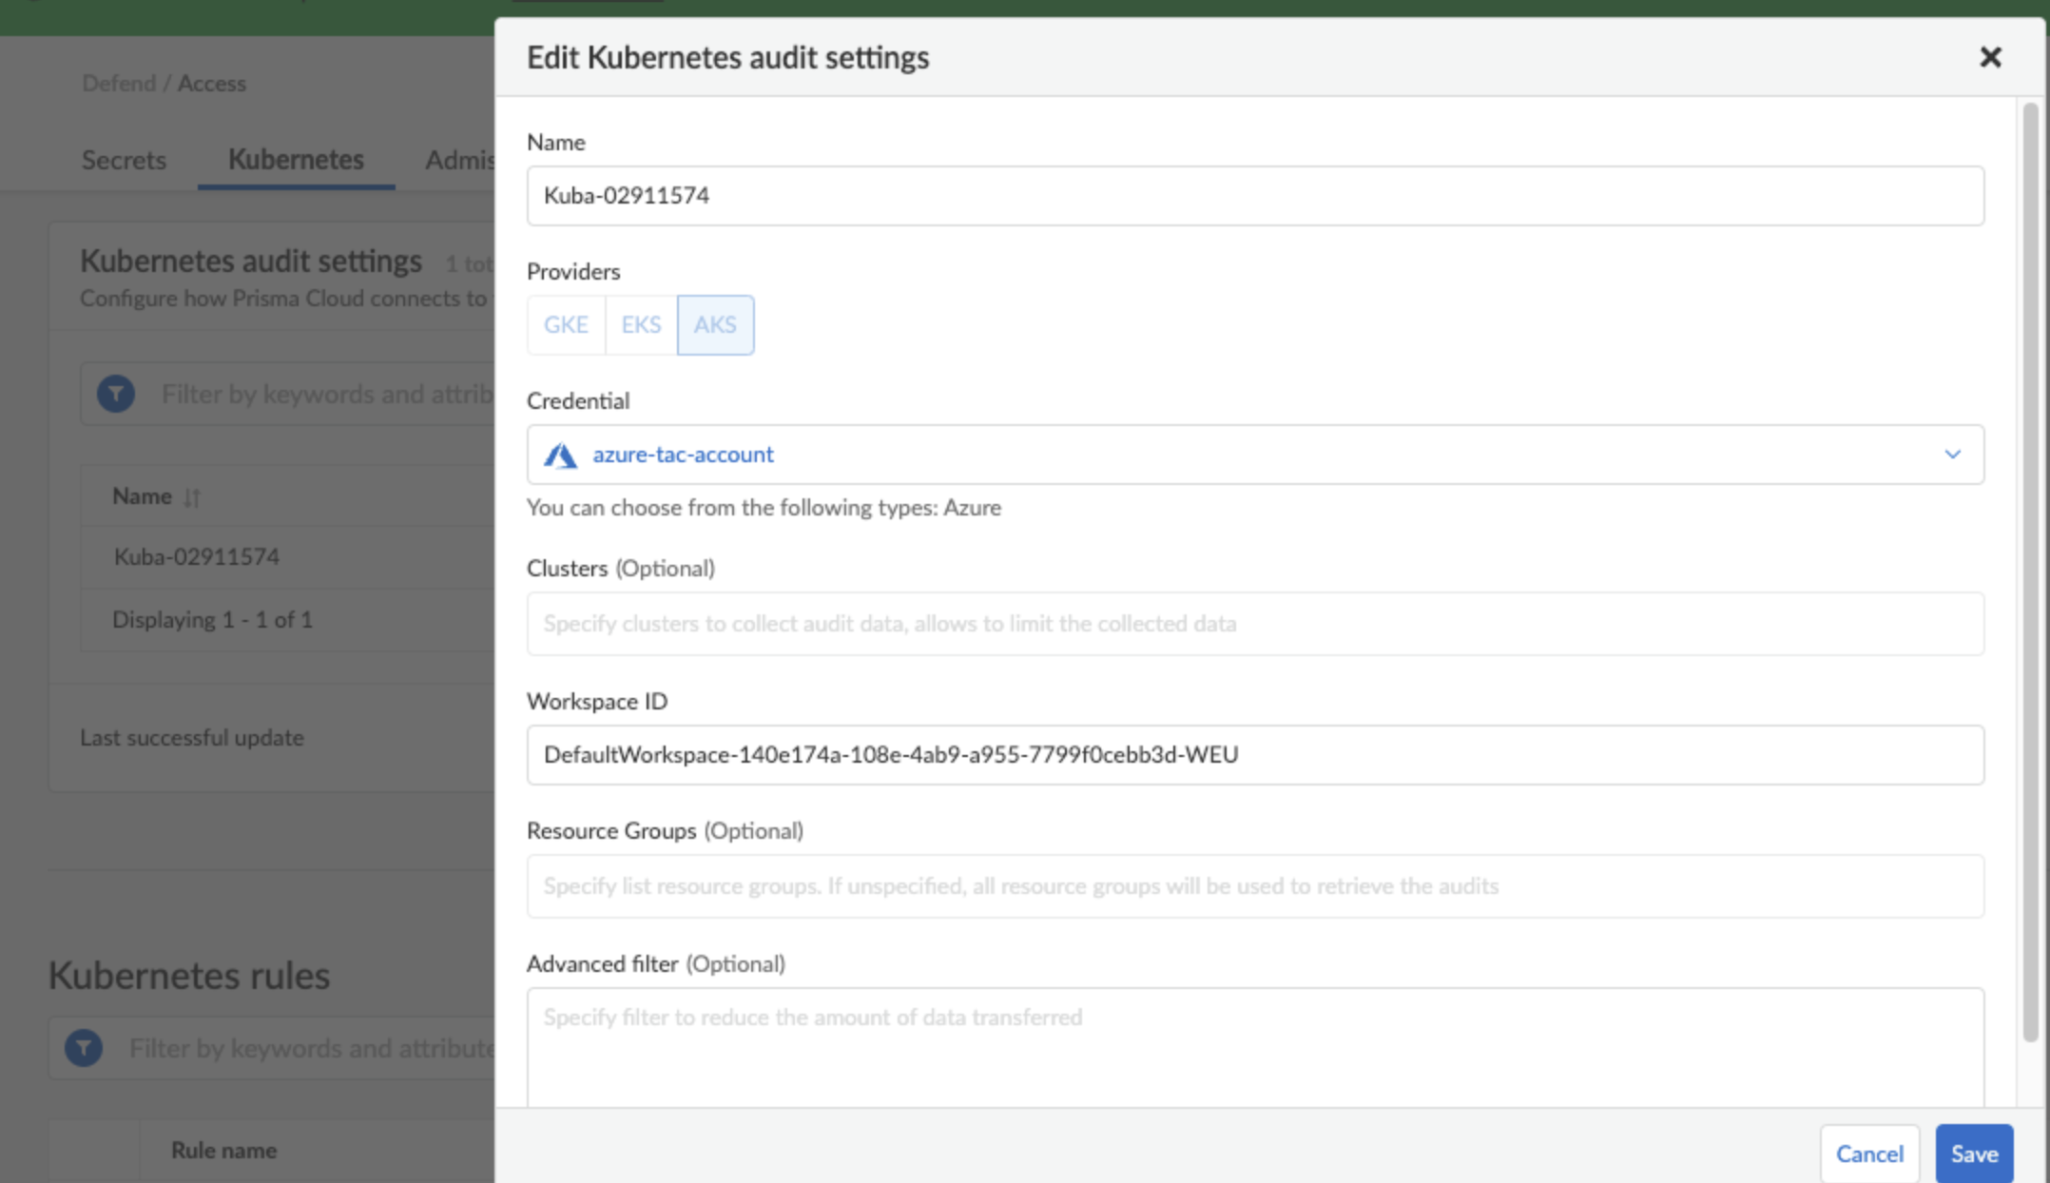Image resolution: width=2050 pixels, height=1183 pixels.
Task: Expand the Credential dropdown chevron
Action: point(1952,455)
